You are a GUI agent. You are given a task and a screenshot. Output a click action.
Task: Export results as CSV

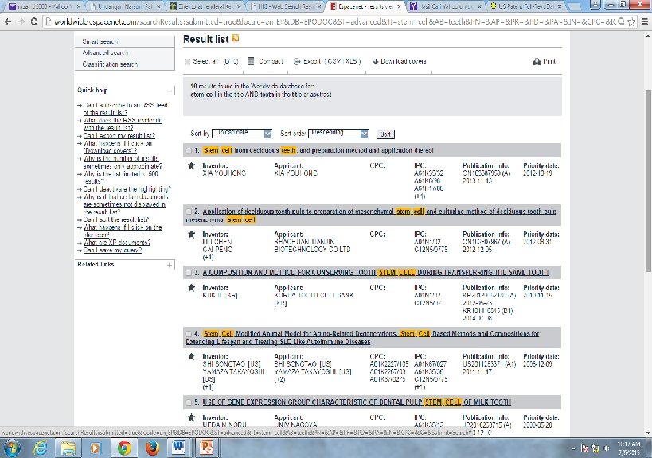[x=334, y=61]
